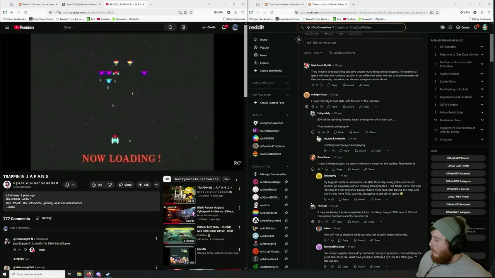Open File Explorer from taskbar

79,274
